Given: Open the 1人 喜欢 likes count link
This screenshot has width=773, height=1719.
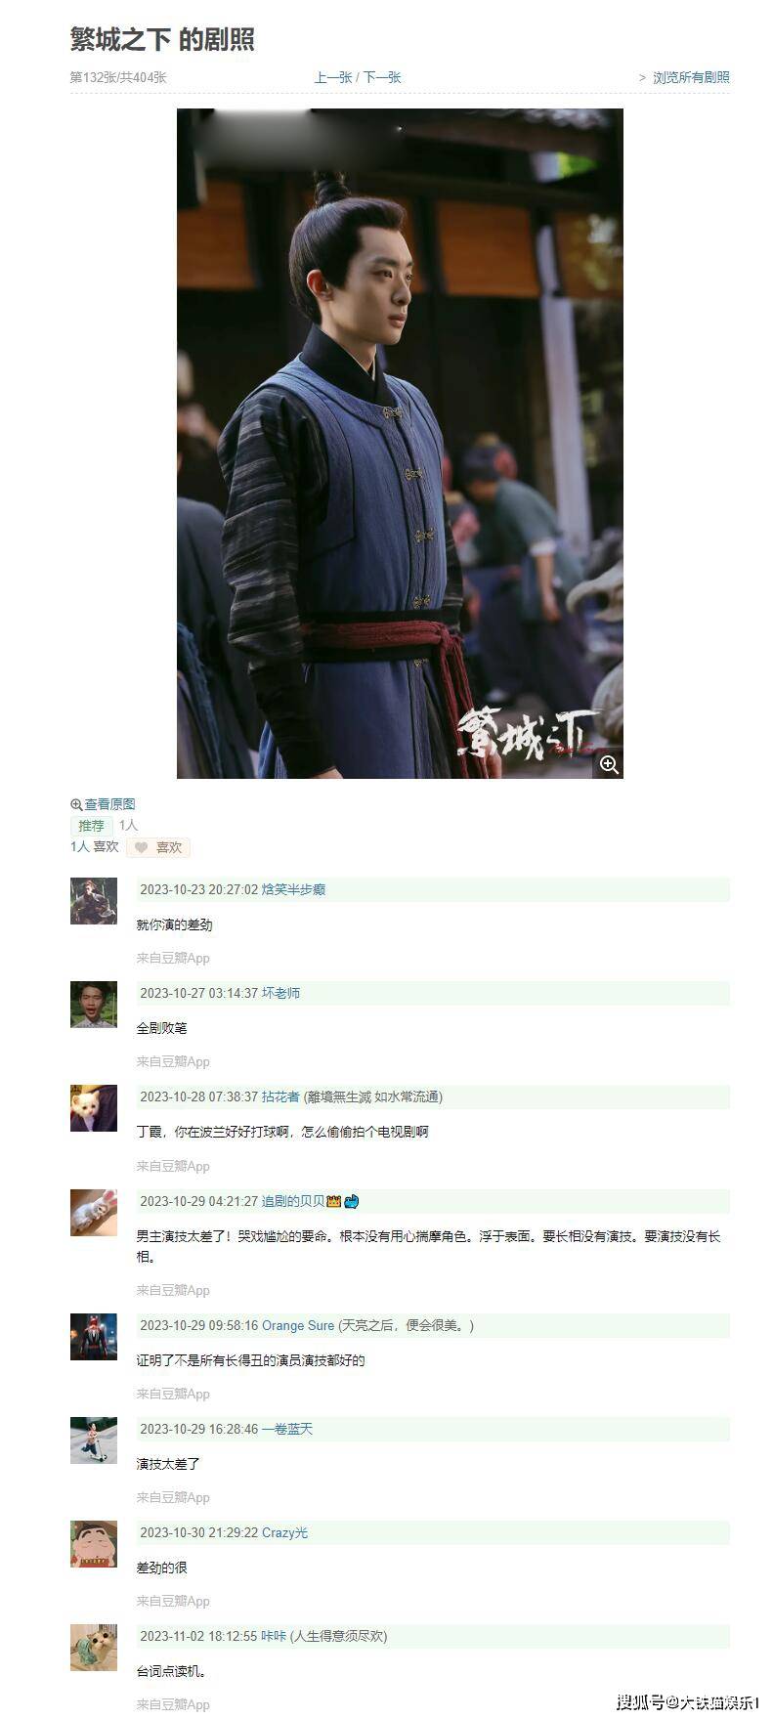Looking at the screenshot, I should coord(94,846).
